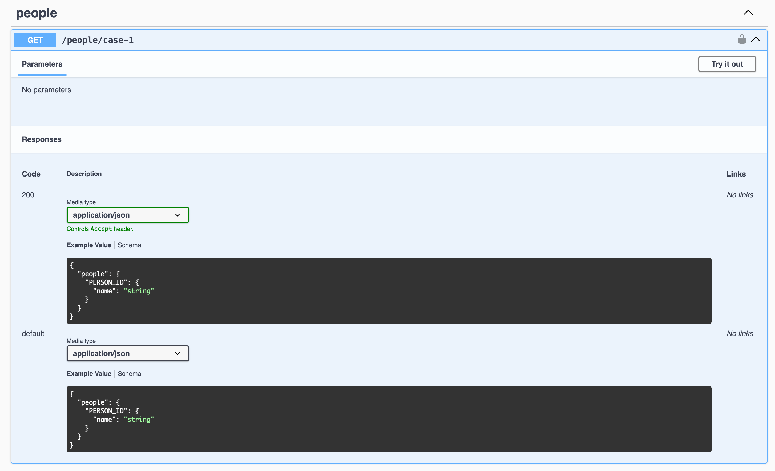
Task: Click the collapse arrow next to GET /people/case-1
Action: 756,40
